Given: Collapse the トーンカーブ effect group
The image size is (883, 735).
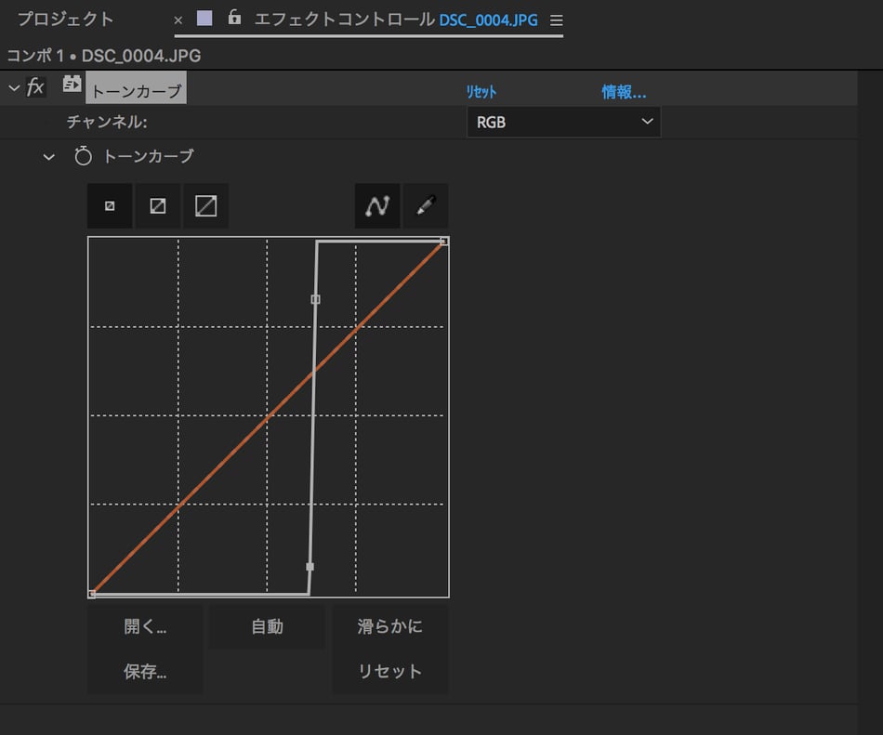Looking at the screenshot, I should [13, 88].
